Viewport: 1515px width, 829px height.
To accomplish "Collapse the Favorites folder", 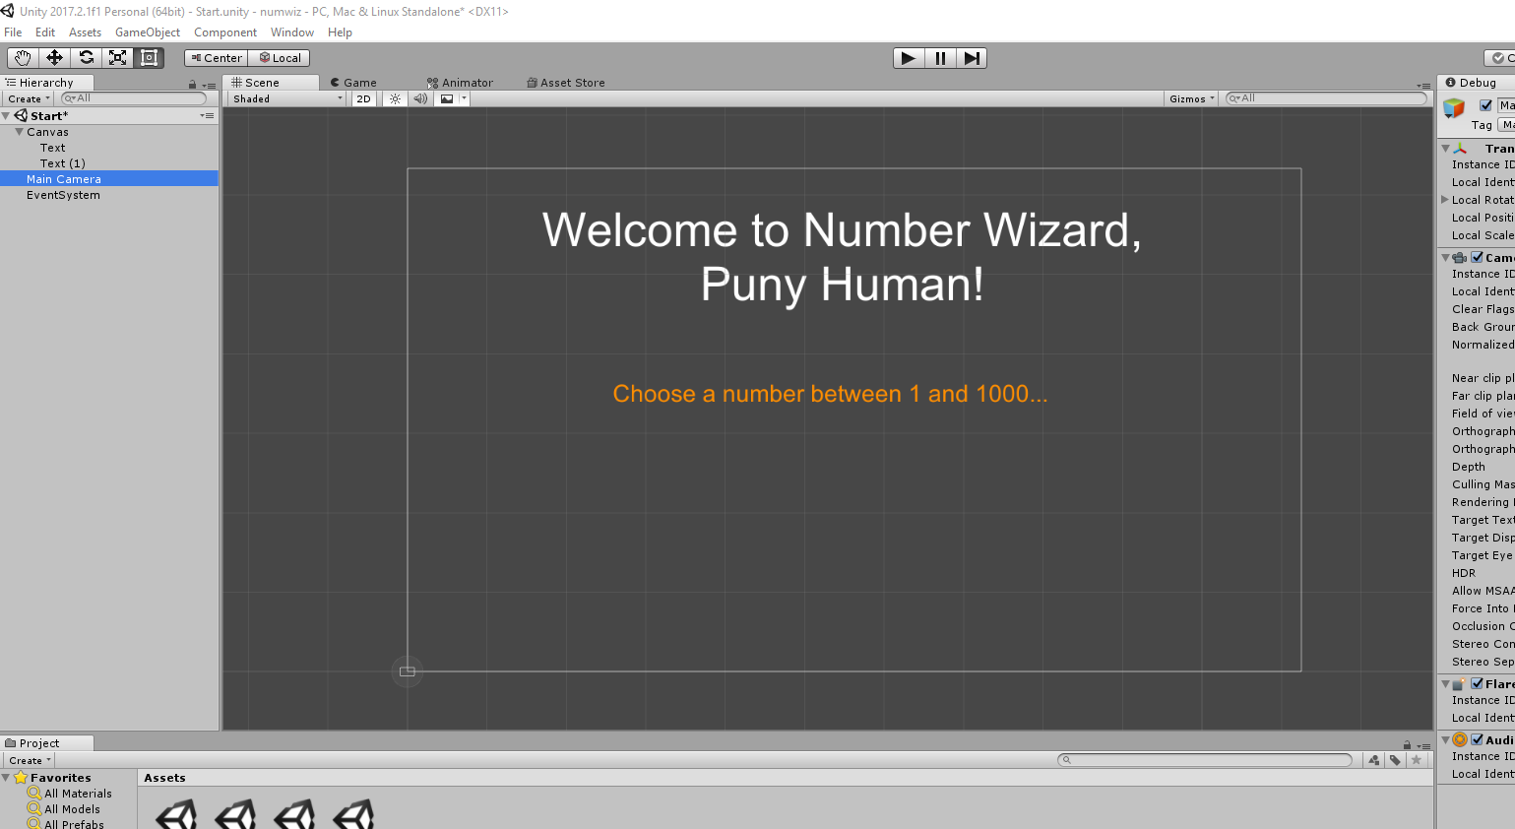I will [x=6, y=778].
